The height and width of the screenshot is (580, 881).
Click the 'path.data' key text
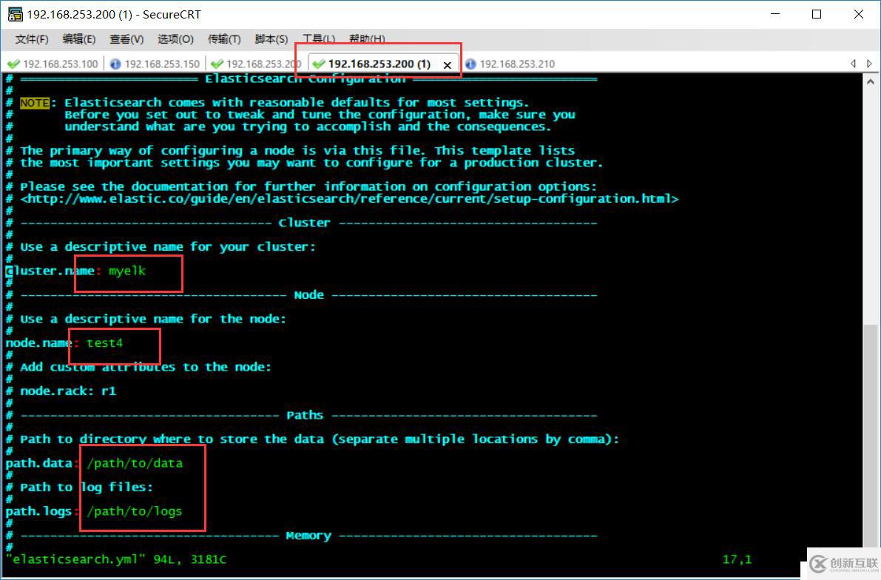point(38,463)
